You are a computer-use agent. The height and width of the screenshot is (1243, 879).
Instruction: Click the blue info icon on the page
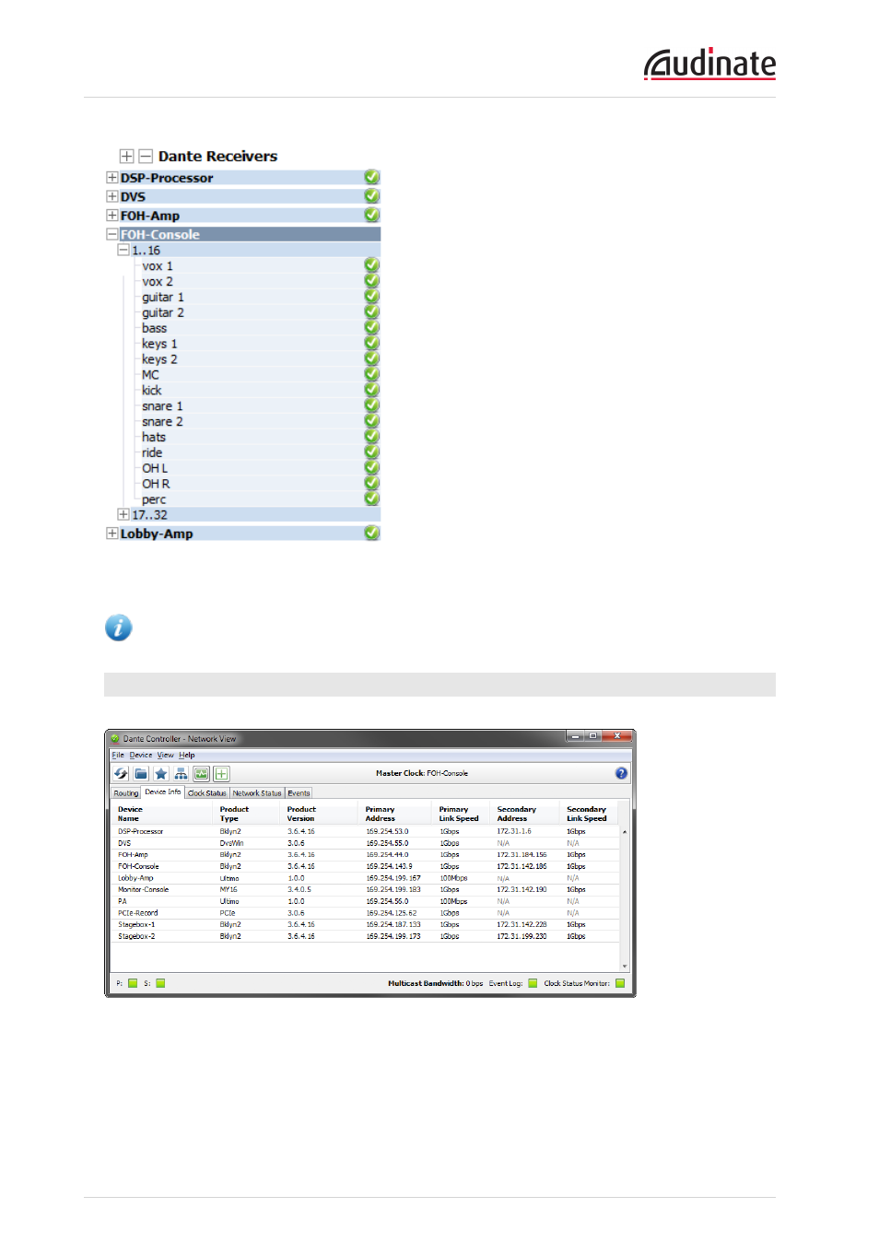point(118,627)
